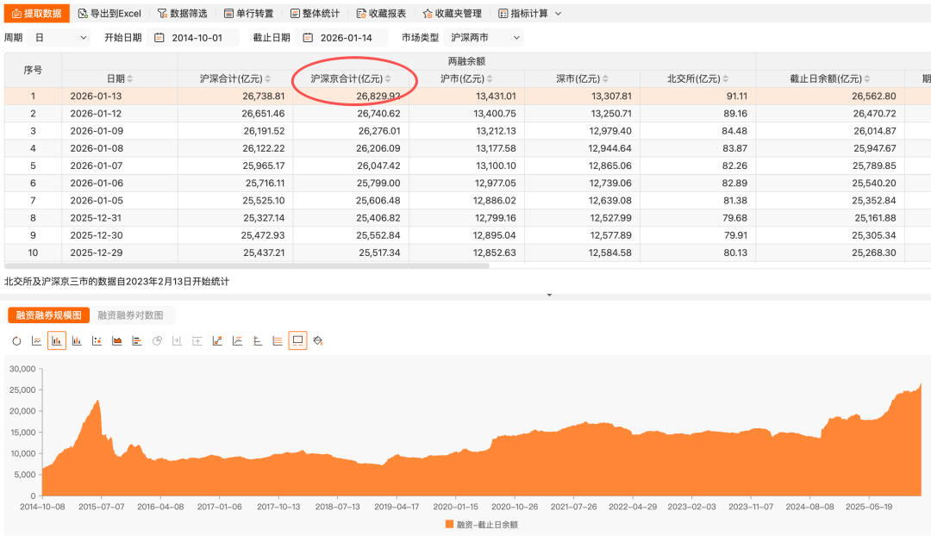Image resolution: width=931 pixels, height=536 pixels.
Task: Click the value 26,276.01 in row 3
Action: 379,131
